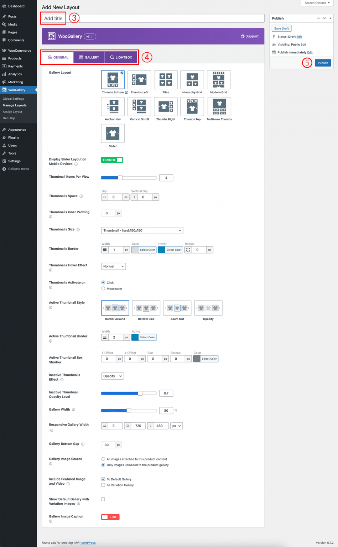Image resolution: width=338 pixels, height=547 pixels.
Task: Open Manage Layouts in WooGallery sidebar
Action: pos(14,105)
